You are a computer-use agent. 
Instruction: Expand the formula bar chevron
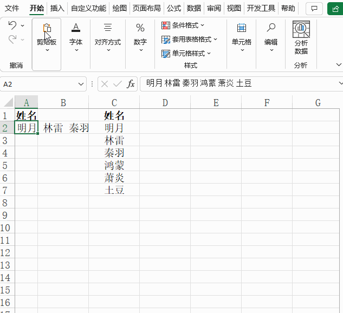[x=340, y=83]
